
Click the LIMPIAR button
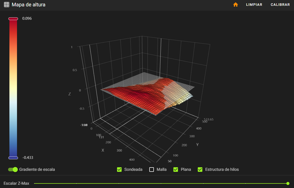(x=254, y=5)
